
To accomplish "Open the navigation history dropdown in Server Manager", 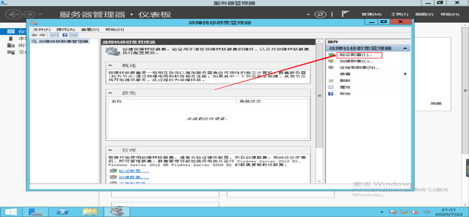I will 40,15.
